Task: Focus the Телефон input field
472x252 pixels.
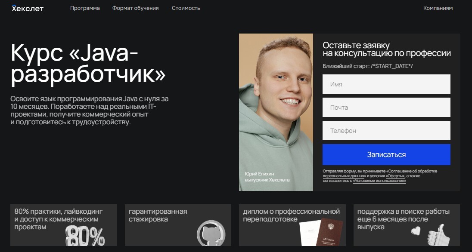Action: 386,130
